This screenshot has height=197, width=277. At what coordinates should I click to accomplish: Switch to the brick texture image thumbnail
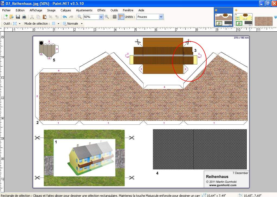tap(263, 21)
